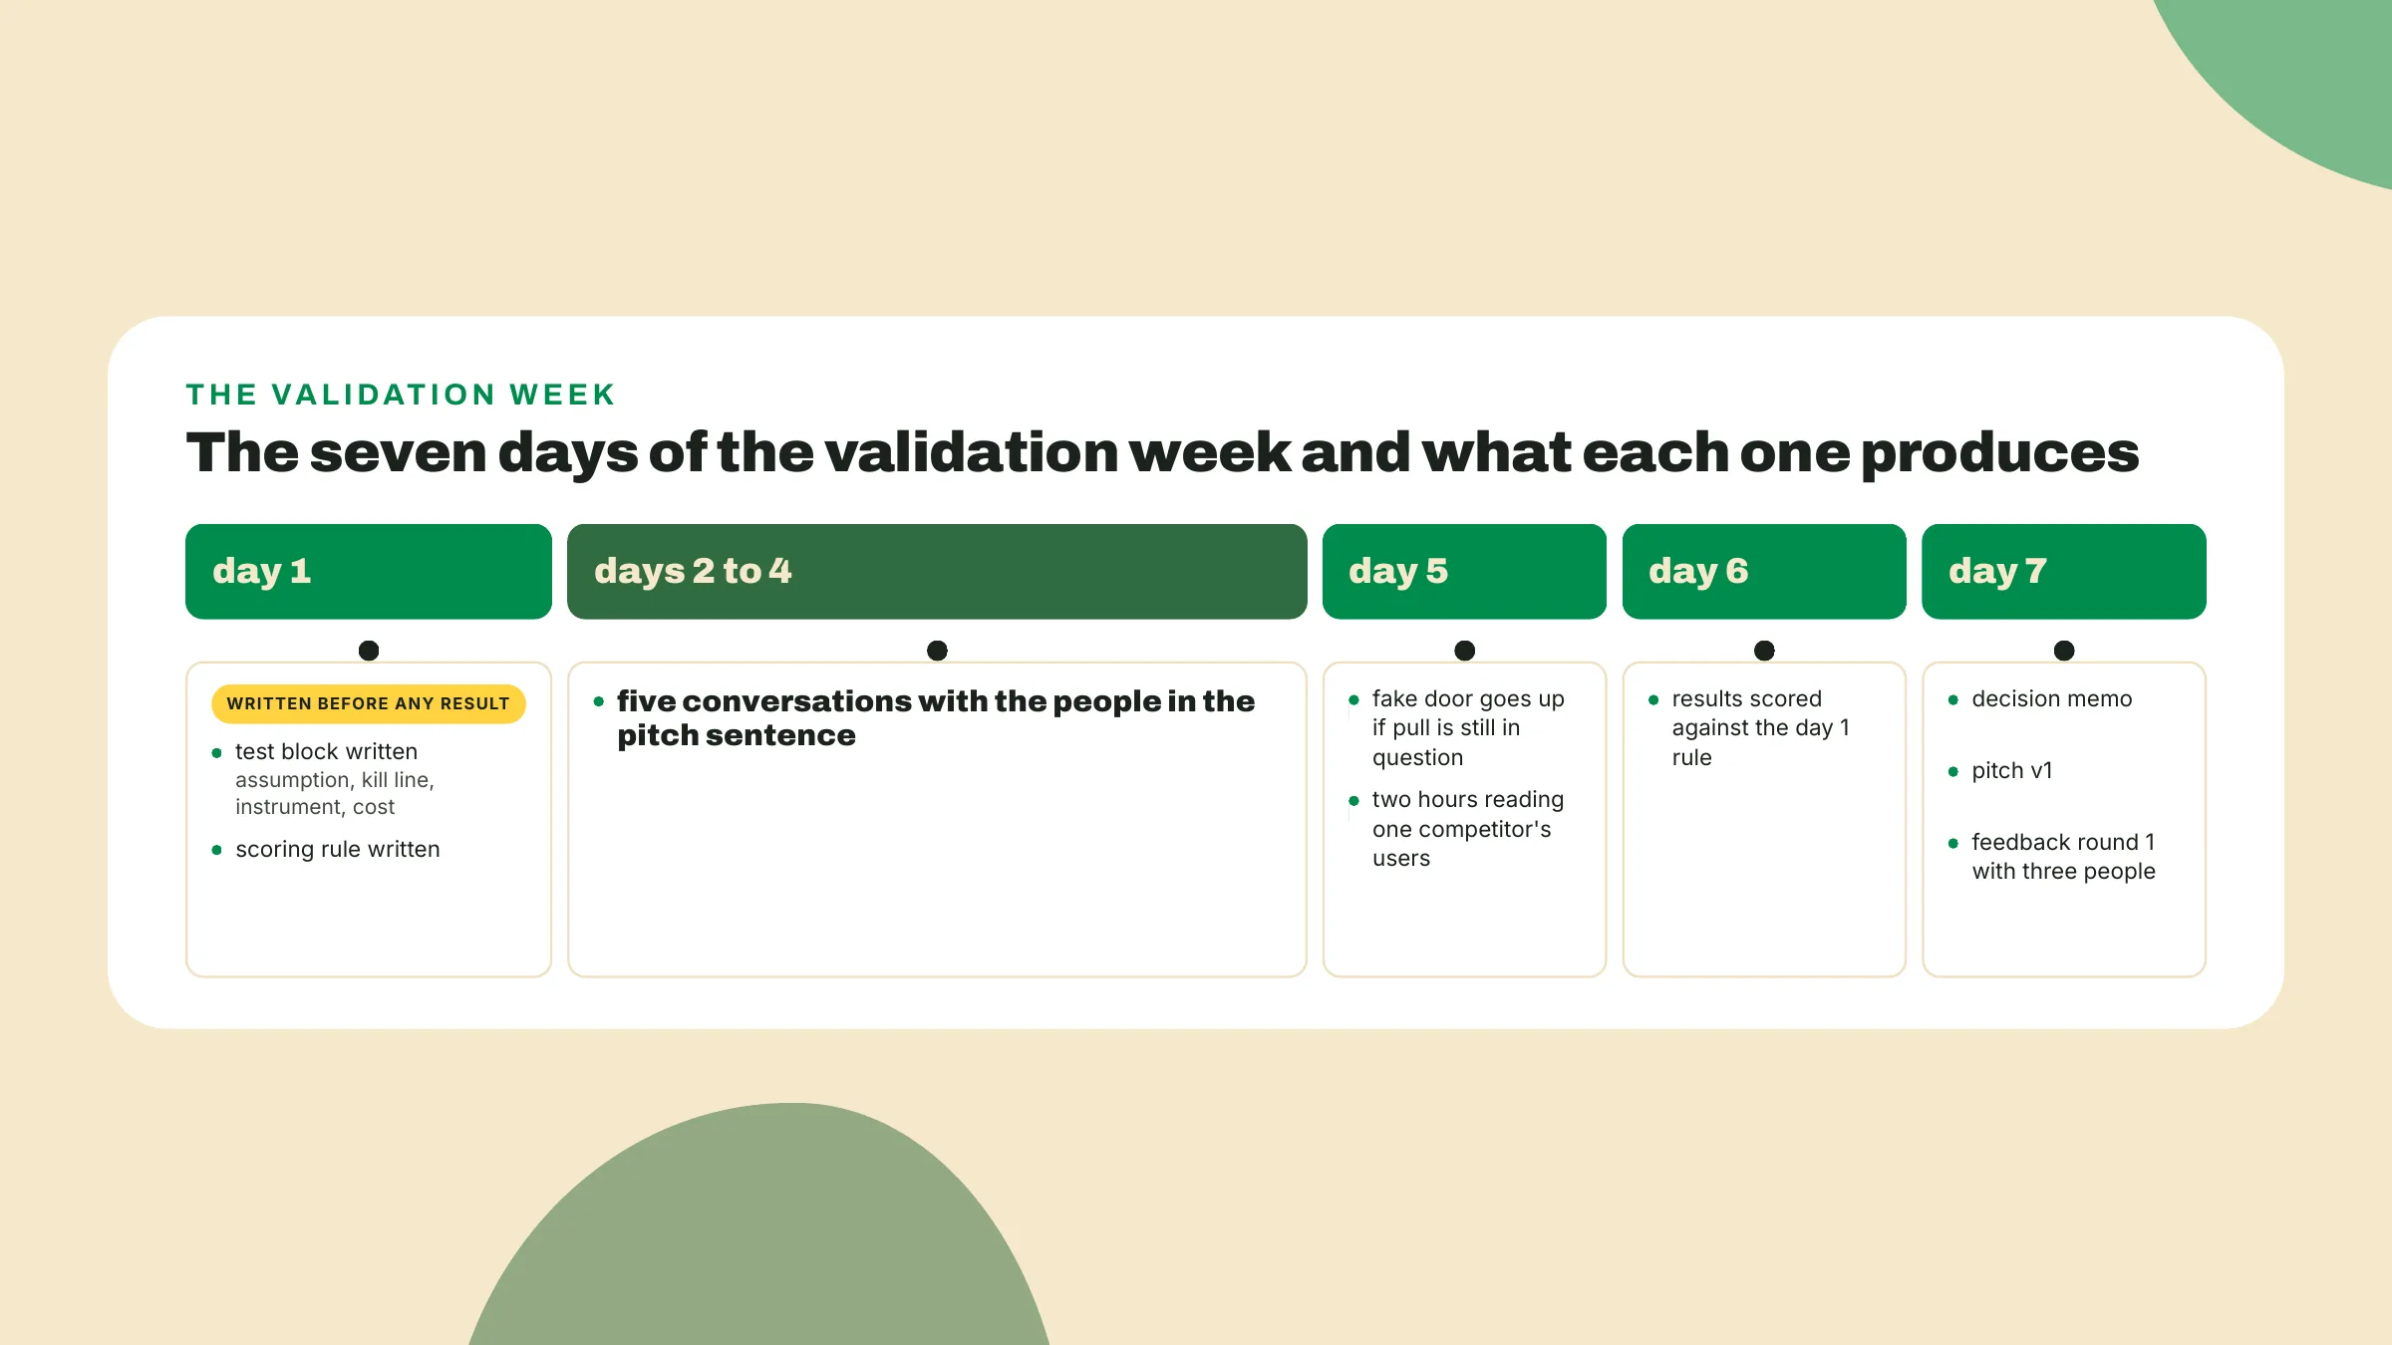Select THE VALIDATION WEEK eyebrow text

[401, 395]
